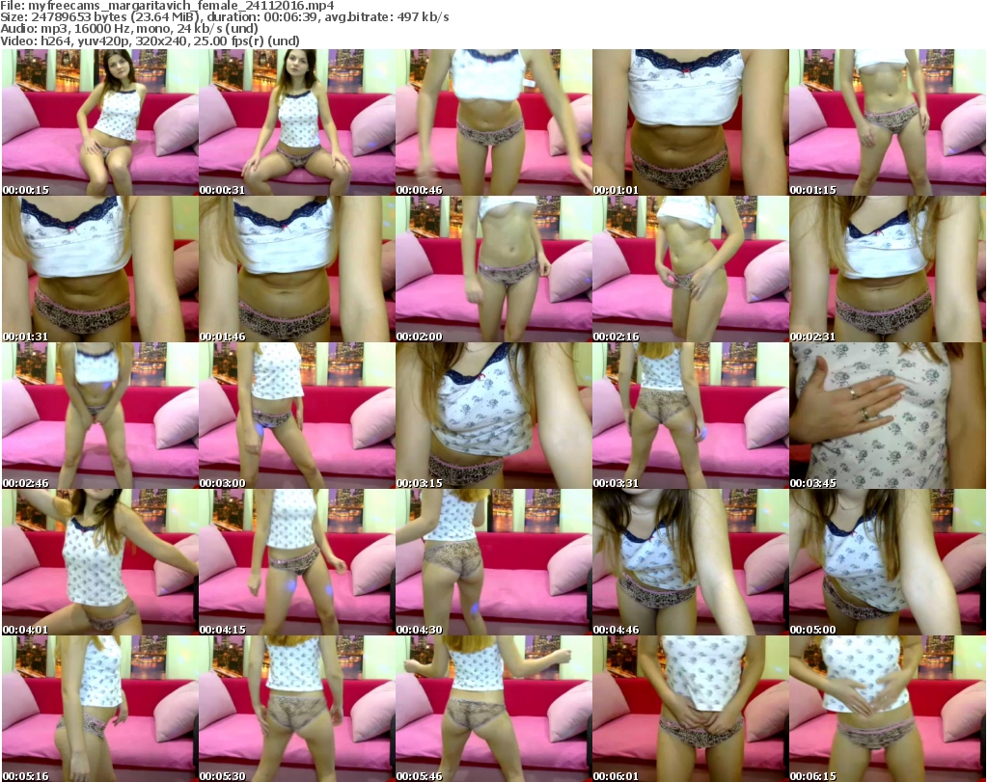Click the 00:05:30 frame
This screenshot has width=988, height=782.
(297, 709)
